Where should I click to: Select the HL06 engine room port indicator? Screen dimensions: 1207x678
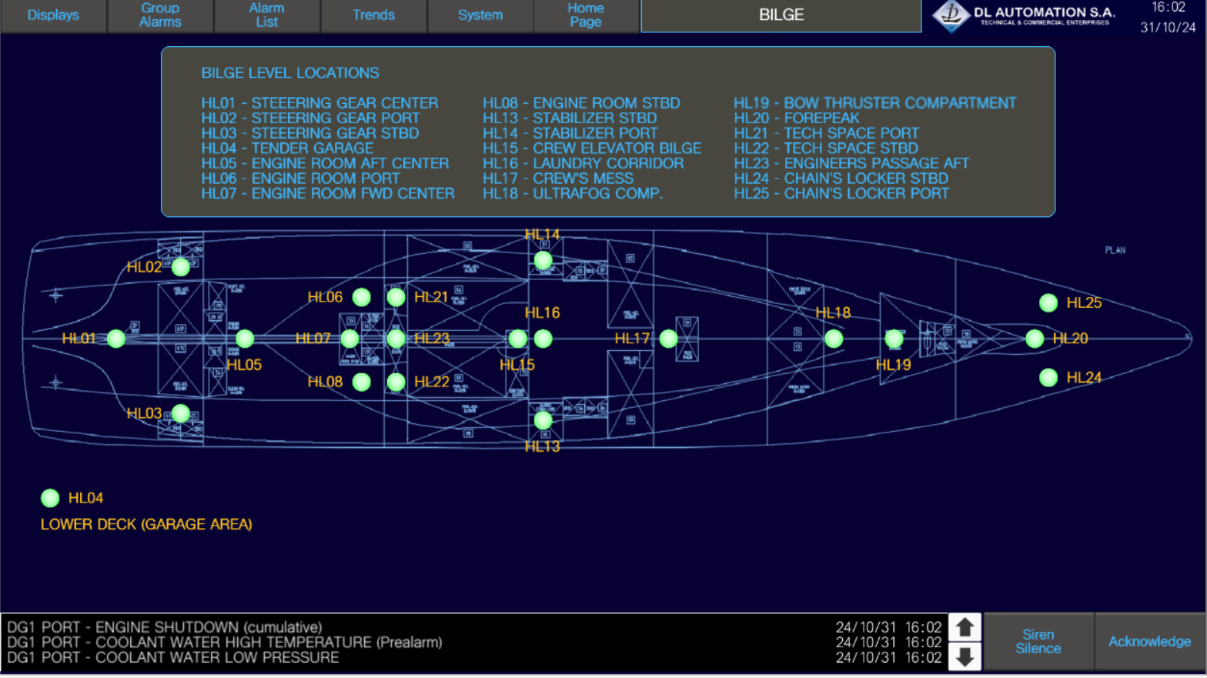click(x=361, y=297)
